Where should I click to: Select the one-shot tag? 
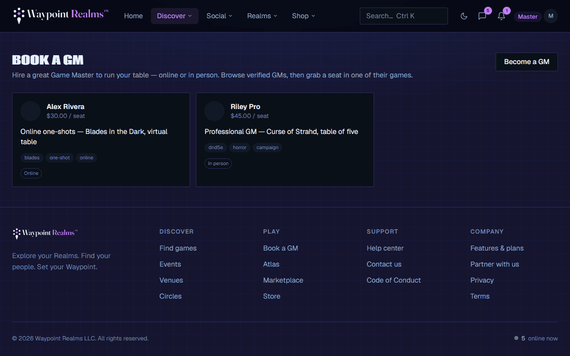click(x=60, y=158)
